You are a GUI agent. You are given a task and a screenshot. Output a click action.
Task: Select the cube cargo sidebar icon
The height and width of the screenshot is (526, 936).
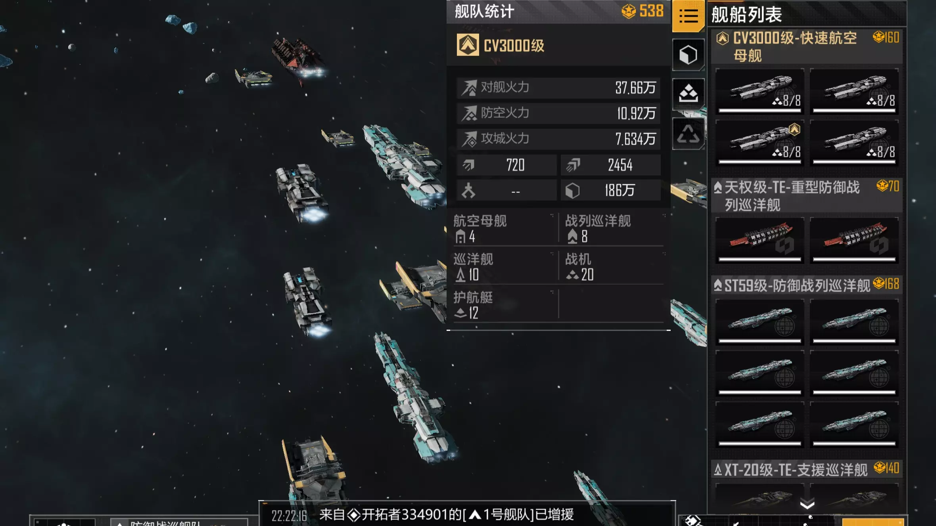point(688,55)
